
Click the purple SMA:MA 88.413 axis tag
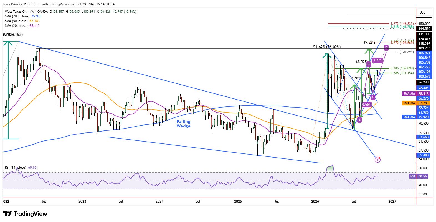coord(415,94)
